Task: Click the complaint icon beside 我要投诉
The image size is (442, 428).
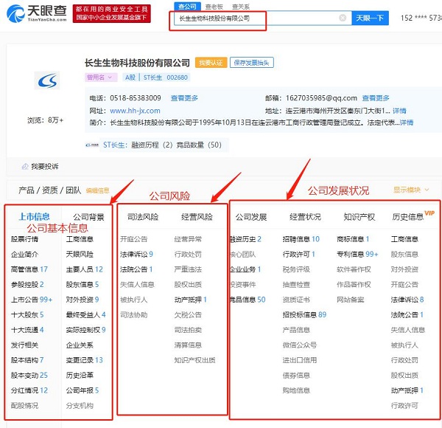Action: coord(24,166)
